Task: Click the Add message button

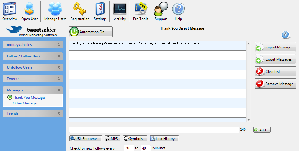Action: pos(262,130)
